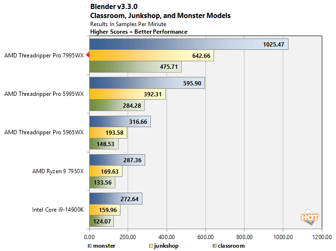The height and width of the screenshot is (251, 336).
Task: Click the 193.58 bar value
Action: (x=114, y=133)
